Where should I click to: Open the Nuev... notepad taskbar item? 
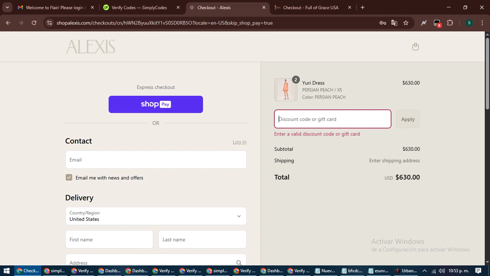tap(325, 271)
